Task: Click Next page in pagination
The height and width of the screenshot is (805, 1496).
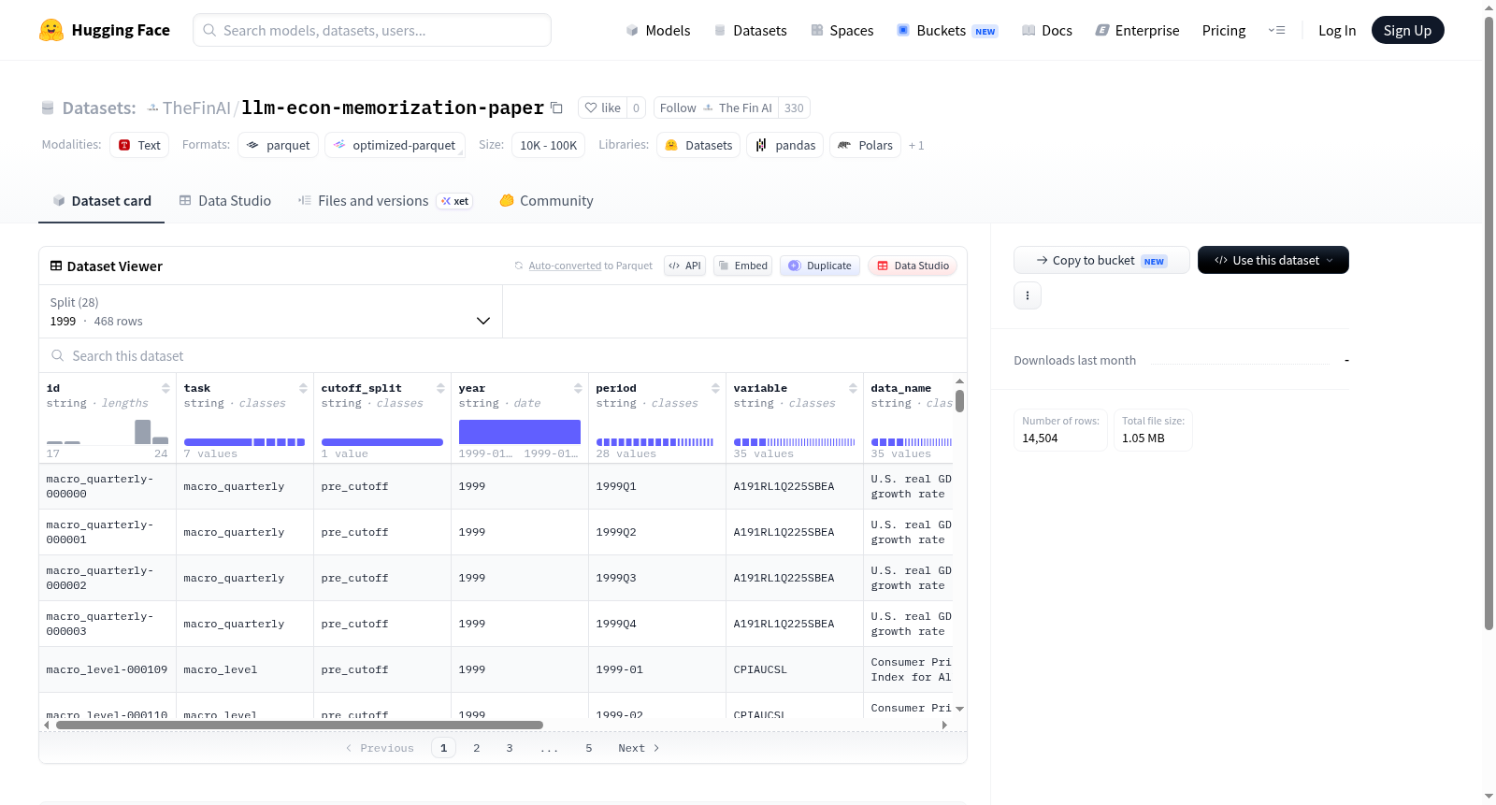Action: coord(639,748)
